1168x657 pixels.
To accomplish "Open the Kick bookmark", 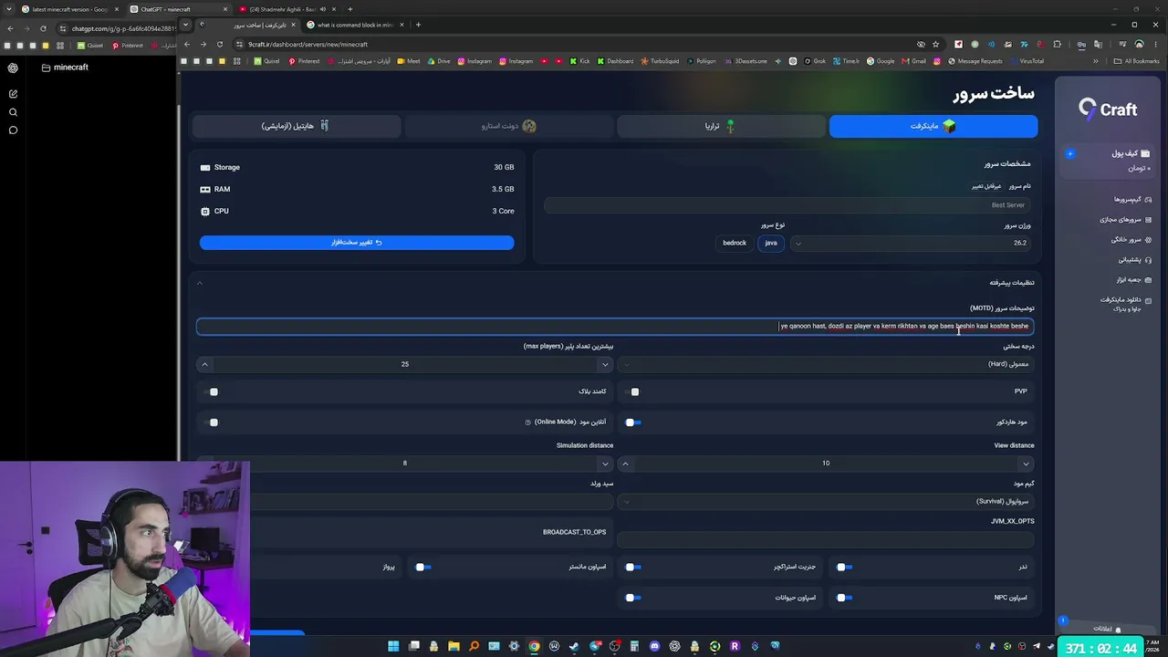I will coord(580,61).
